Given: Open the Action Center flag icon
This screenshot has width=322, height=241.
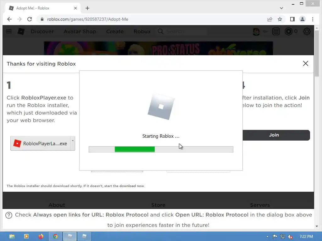Looking at the screenshot, I should click(x=275, y=237).
